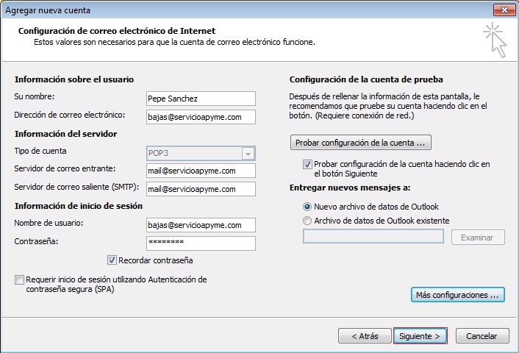This screenshot has width=519, height=353.
Task: Uncheck Probar configuración haciendo clic en Siguiente
Action: coord(307,165)
